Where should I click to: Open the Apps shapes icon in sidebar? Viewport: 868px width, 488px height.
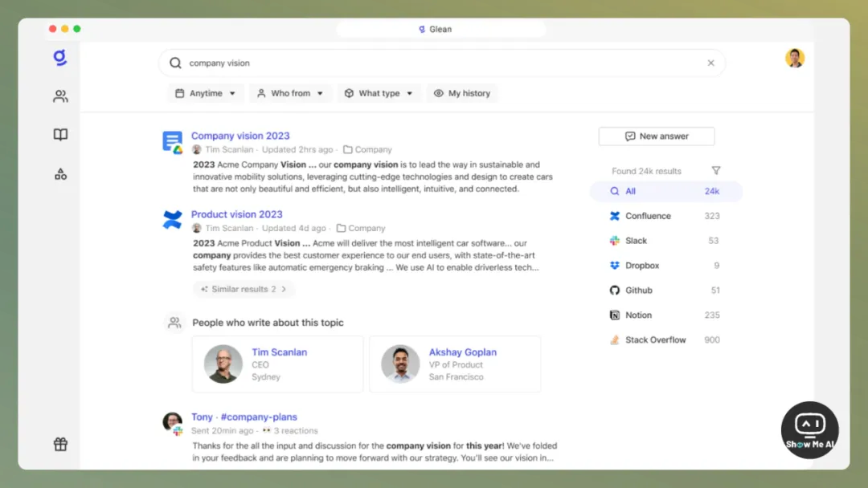[60, 174]
